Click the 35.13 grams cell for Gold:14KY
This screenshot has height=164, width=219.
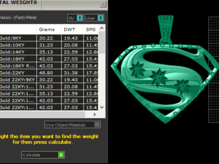(49, 52)
